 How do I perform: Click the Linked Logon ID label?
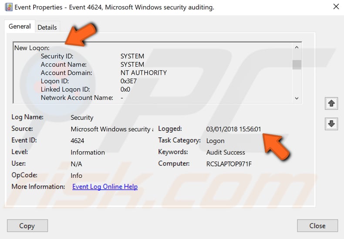click(65, 90)
